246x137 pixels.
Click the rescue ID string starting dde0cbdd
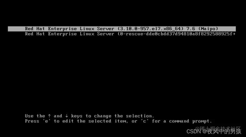[x=189, y=34]
